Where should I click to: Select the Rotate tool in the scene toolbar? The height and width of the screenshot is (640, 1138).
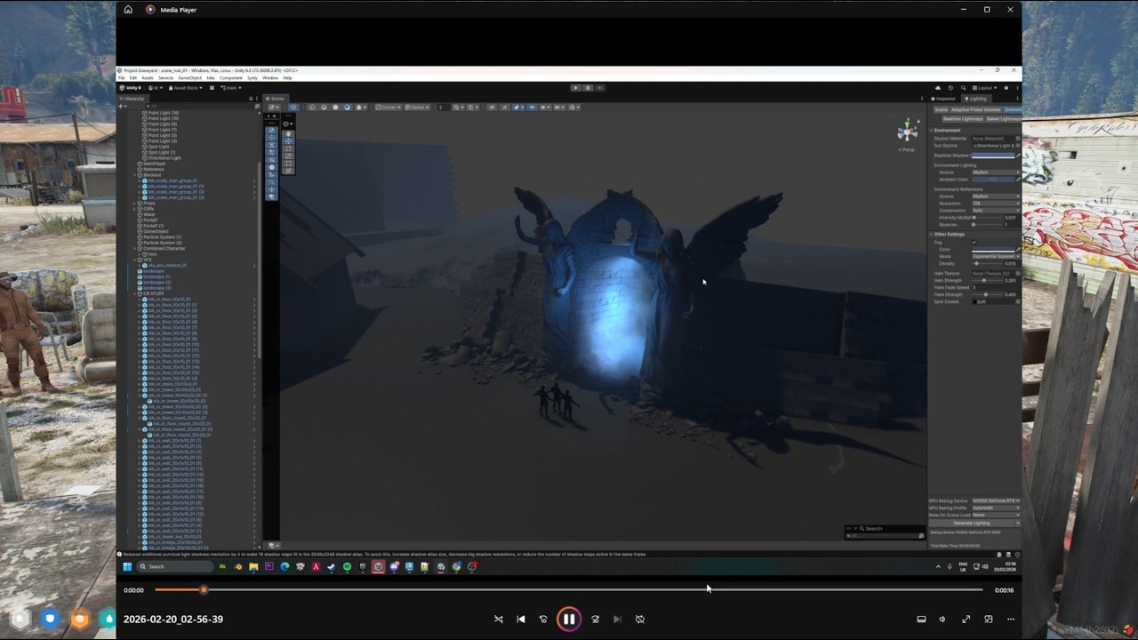(x=288, y=148)
